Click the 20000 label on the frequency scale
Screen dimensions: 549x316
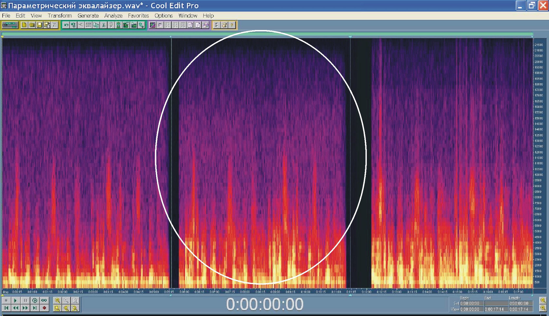[x=539, y=62]
